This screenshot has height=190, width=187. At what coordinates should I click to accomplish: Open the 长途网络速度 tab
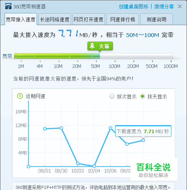pyautogui.click(x=55, y=19)
